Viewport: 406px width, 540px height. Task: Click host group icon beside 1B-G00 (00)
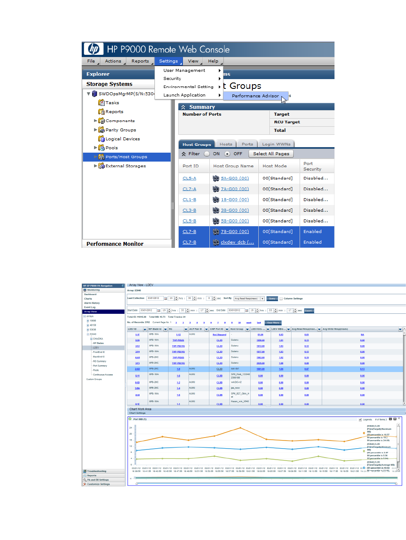216,199
